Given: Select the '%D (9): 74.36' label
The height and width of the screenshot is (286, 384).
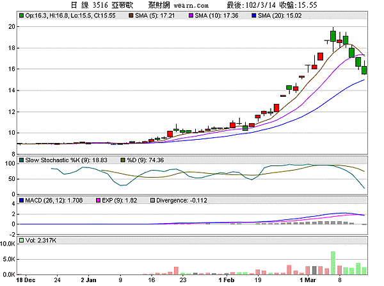Looking at the screenshot, I should (145, 160).
